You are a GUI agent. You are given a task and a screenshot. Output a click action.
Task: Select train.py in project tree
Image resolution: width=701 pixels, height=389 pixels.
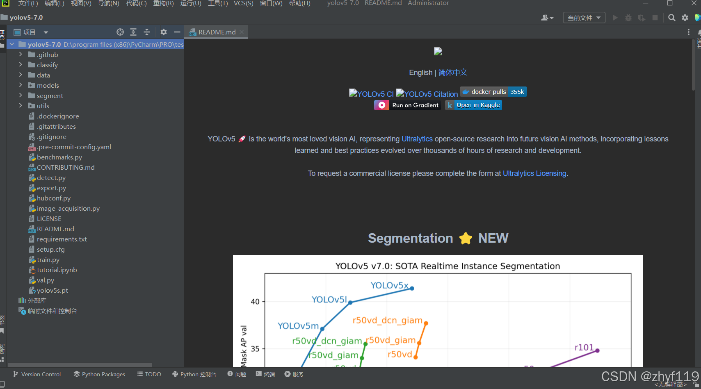[48, 260]
